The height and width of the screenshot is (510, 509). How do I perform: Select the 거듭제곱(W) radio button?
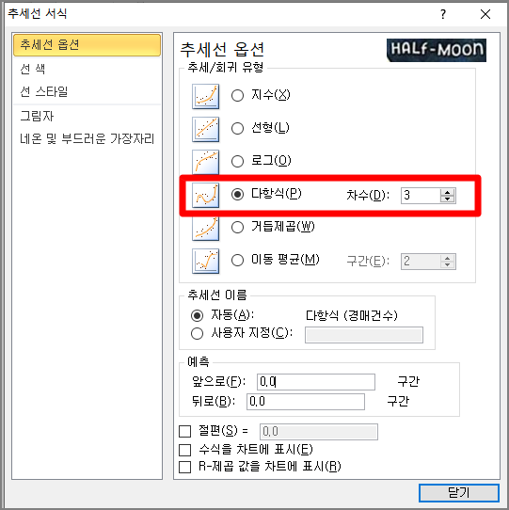pos(237,228)
